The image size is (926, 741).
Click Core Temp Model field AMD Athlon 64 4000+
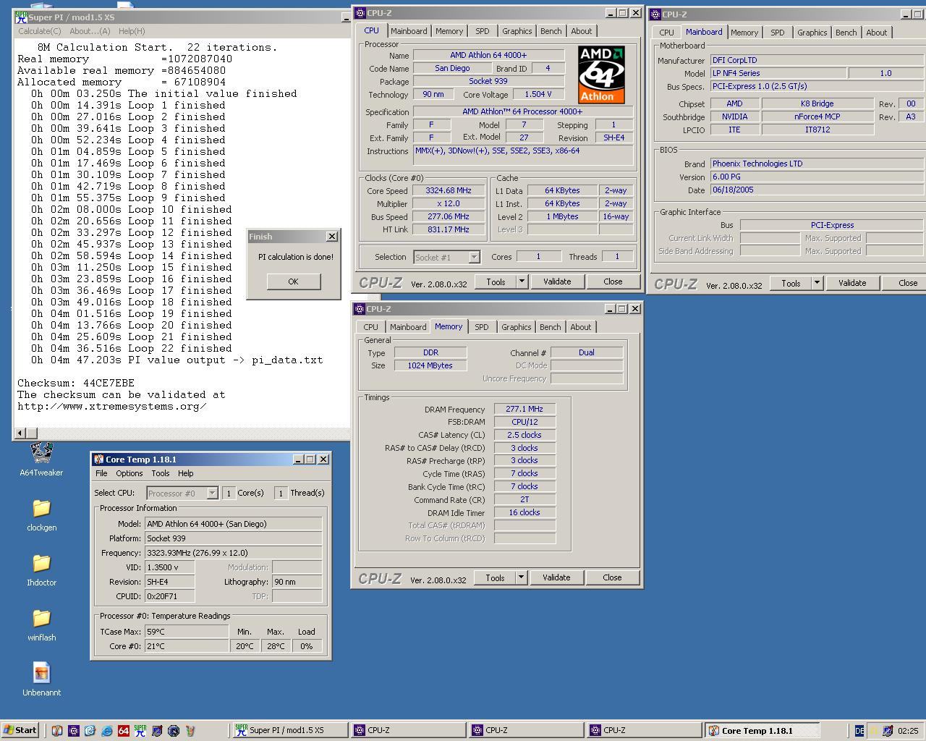point(233,524)
